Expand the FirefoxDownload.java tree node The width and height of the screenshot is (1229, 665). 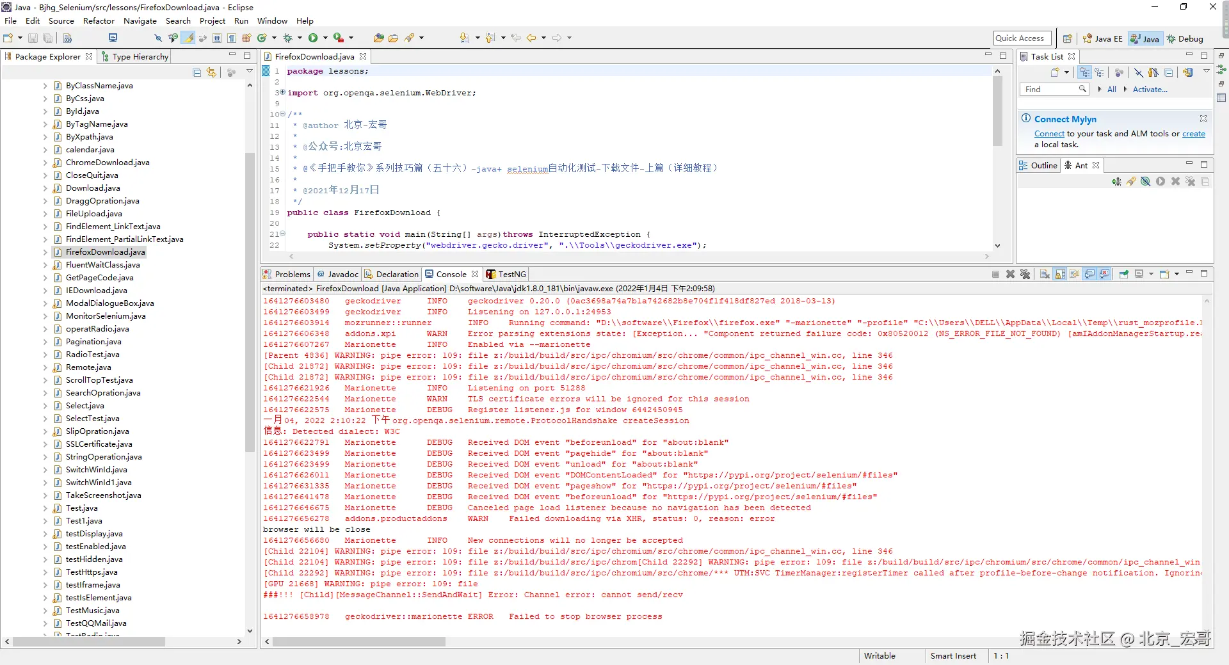[45, 252]
